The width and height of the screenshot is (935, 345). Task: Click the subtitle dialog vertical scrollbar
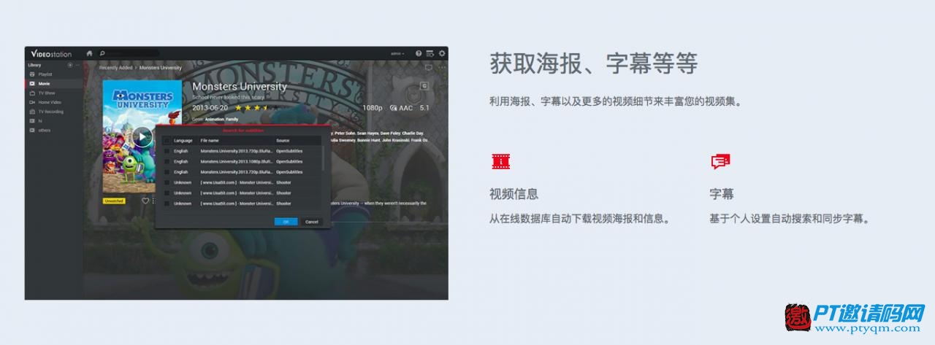coord(324,157)
